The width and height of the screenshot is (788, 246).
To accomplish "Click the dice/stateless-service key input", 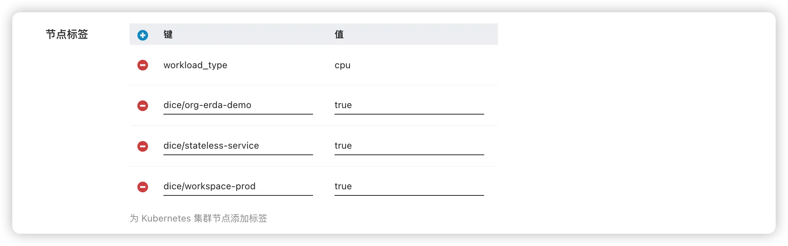I will point(238,146).
